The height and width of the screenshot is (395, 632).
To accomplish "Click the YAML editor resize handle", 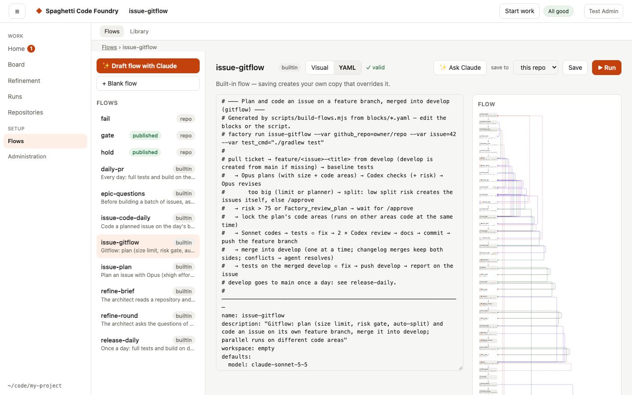I will (x=460, y=368).
